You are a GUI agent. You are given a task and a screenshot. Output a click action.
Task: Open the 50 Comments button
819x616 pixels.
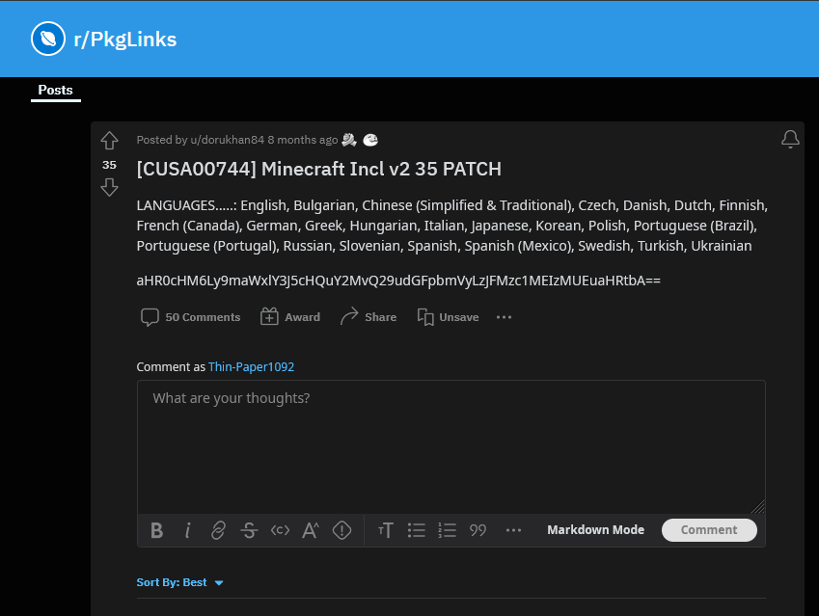pos(191,317)
